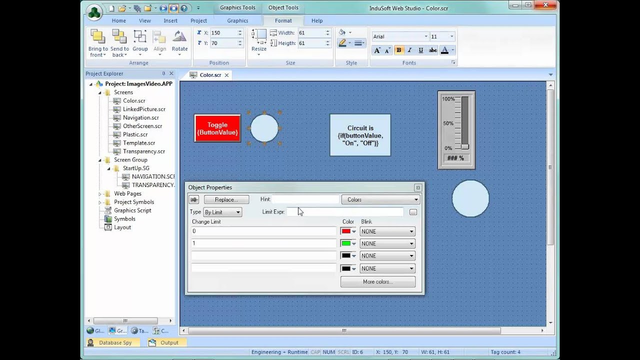Click the Hint input field
This screenshot has height=360, width=640.
[x=305, y=199]
